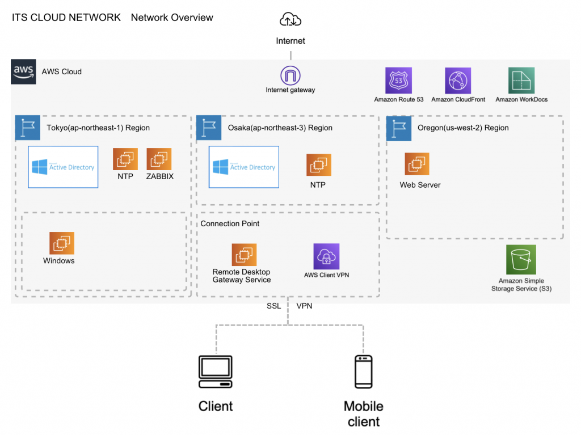This screenshot has height=435, width=581.
Task: Click the 'NTP' caption in Tokyo region
Action: (x=125, y=176)
